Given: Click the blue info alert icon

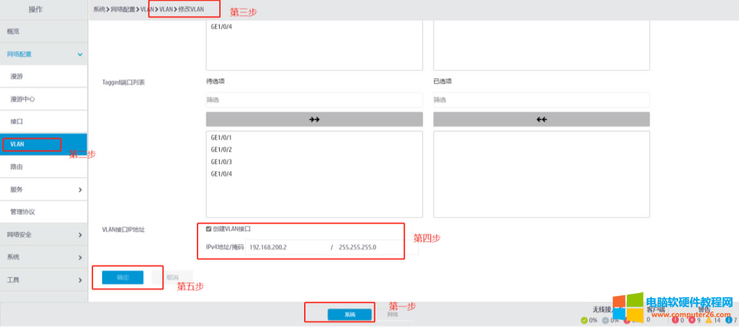Looking at the screenshot, I should click(x=728, y=320).
